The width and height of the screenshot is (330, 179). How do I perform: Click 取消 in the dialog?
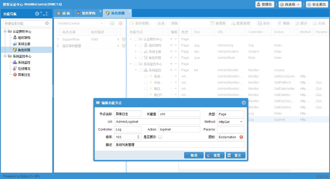[194, 155]
